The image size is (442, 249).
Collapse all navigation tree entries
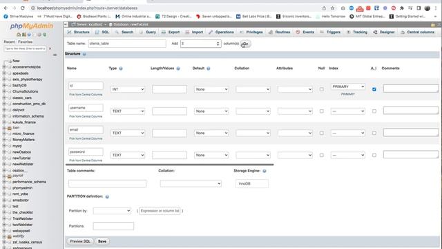click(x=55, y=55)
